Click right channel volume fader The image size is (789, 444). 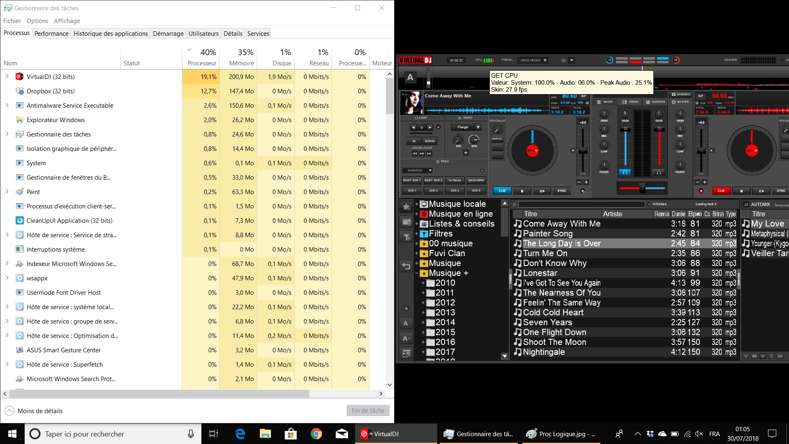[659, 129]
